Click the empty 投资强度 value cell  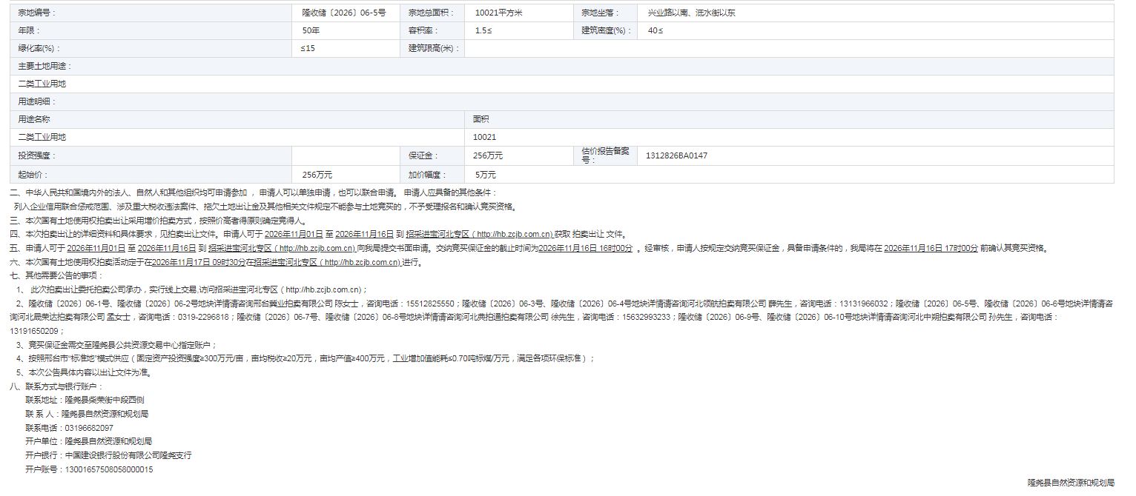pyautogui.click(x=347, y=155)
